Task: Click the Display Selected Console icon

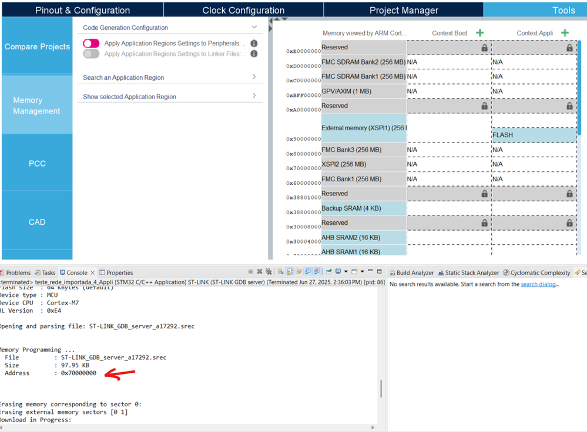Action: (338, 271)
